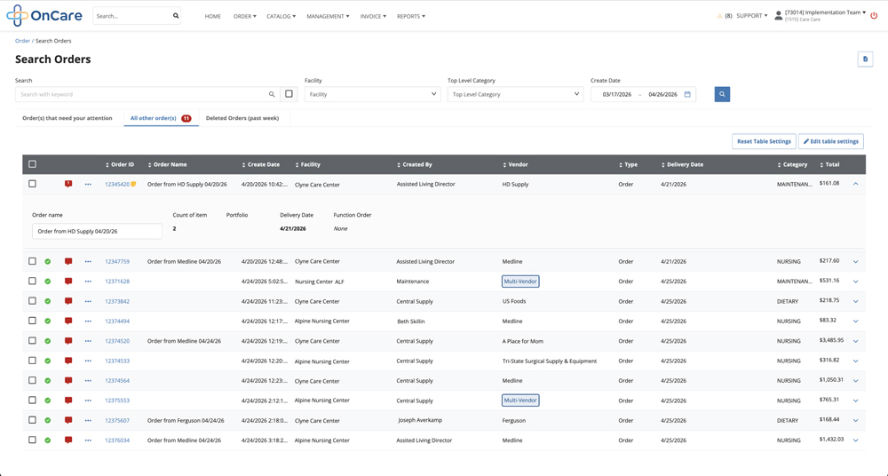This screenshot has height=476, width=888.
Task: Click the red power logout icon
Action: click(875, 16)
